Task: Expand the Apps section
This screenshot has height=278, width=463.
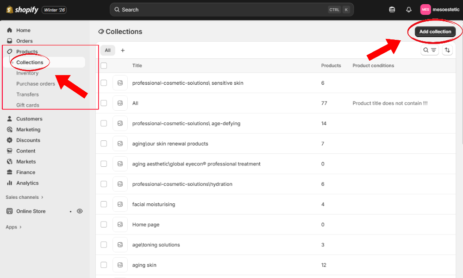Action: pos(14,227)
